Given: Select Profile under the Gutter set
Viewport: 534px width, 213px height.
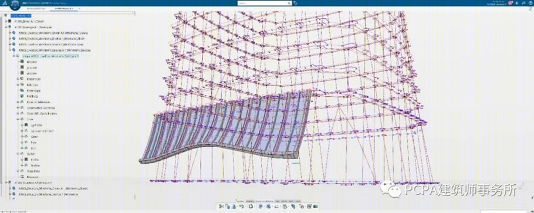Looking at the screenshot, I should [x=35, y=160].
